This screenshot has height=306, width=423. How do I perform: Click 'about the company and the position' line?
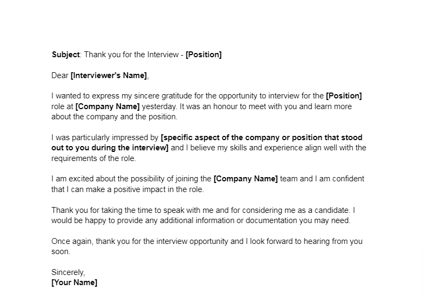coord(114,117)
